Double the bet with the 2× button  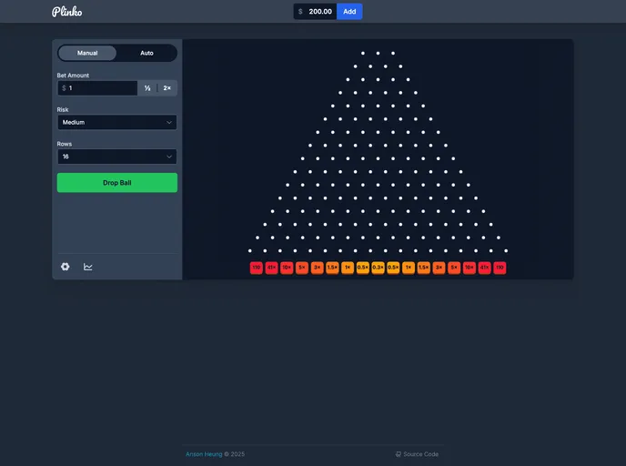[167, 88]
